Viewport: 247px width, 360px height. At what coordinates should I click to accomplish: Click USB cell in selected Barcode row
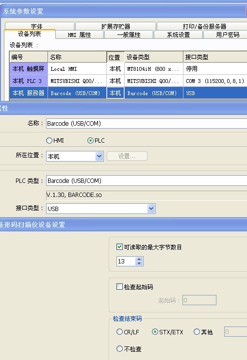pos(215,93)
